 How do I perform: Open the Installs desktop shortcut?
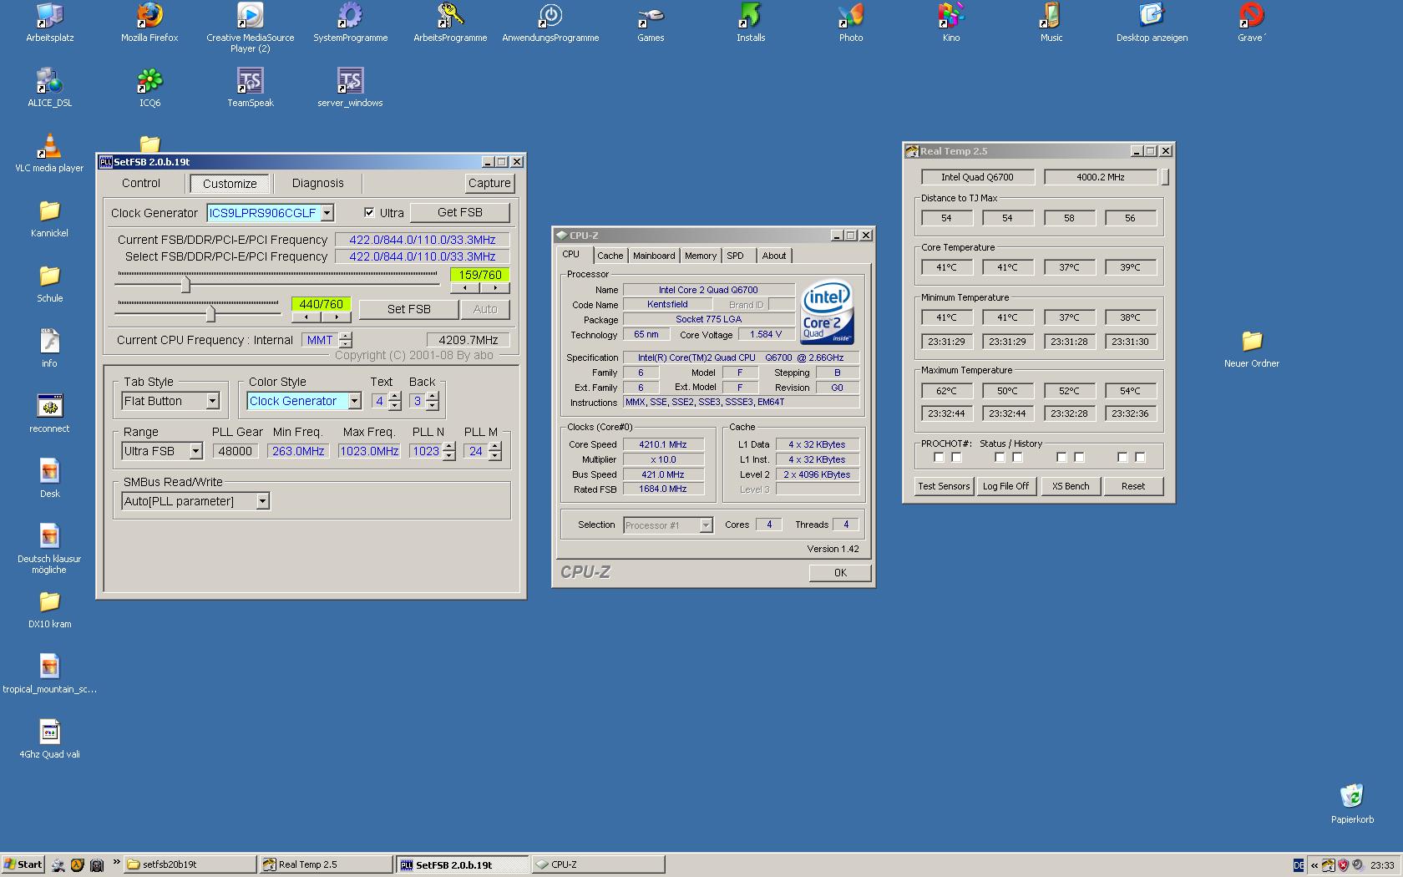point(751,22)
